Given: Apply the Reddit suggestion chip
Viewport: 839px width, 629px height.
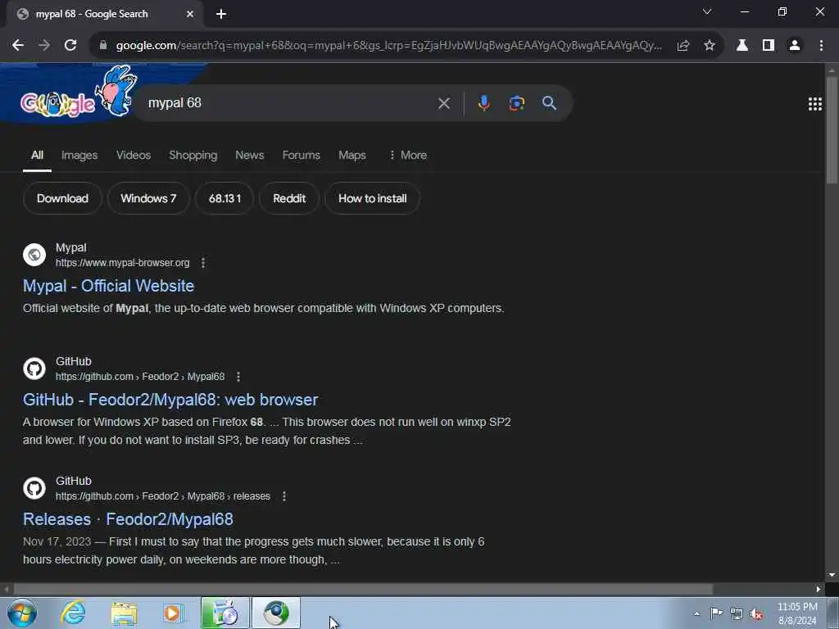Looking at the screenshot, I should coord(289,198).
